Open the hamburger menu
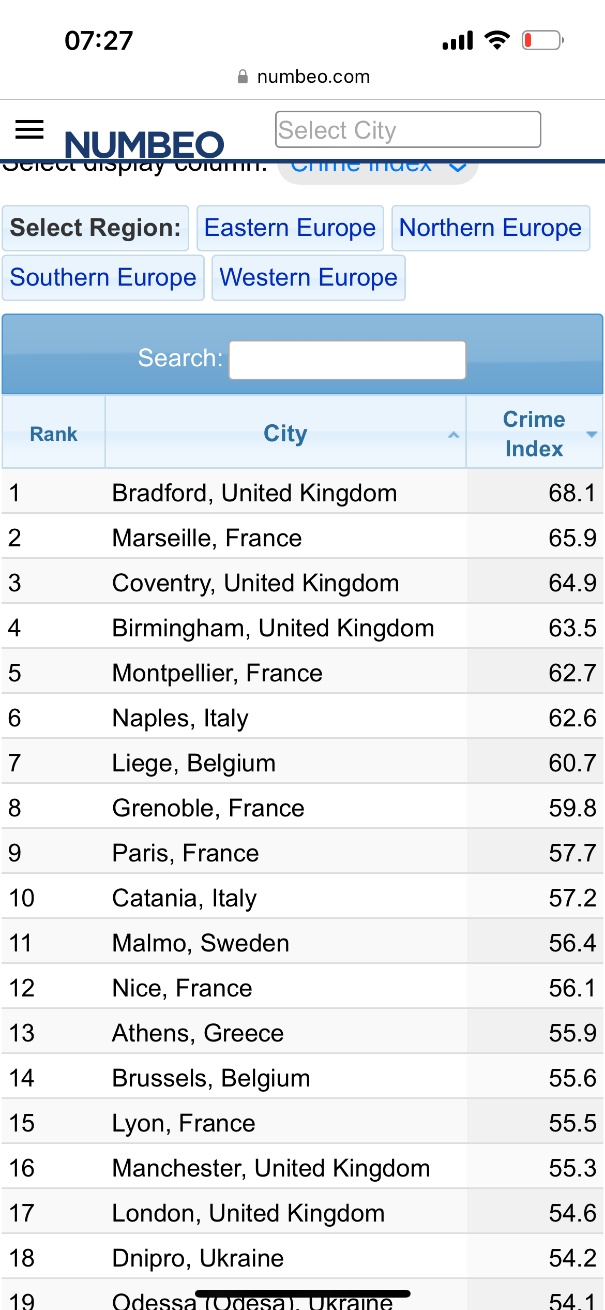The height and width of the screenshot is (1310, 605). tap(29, 129)
